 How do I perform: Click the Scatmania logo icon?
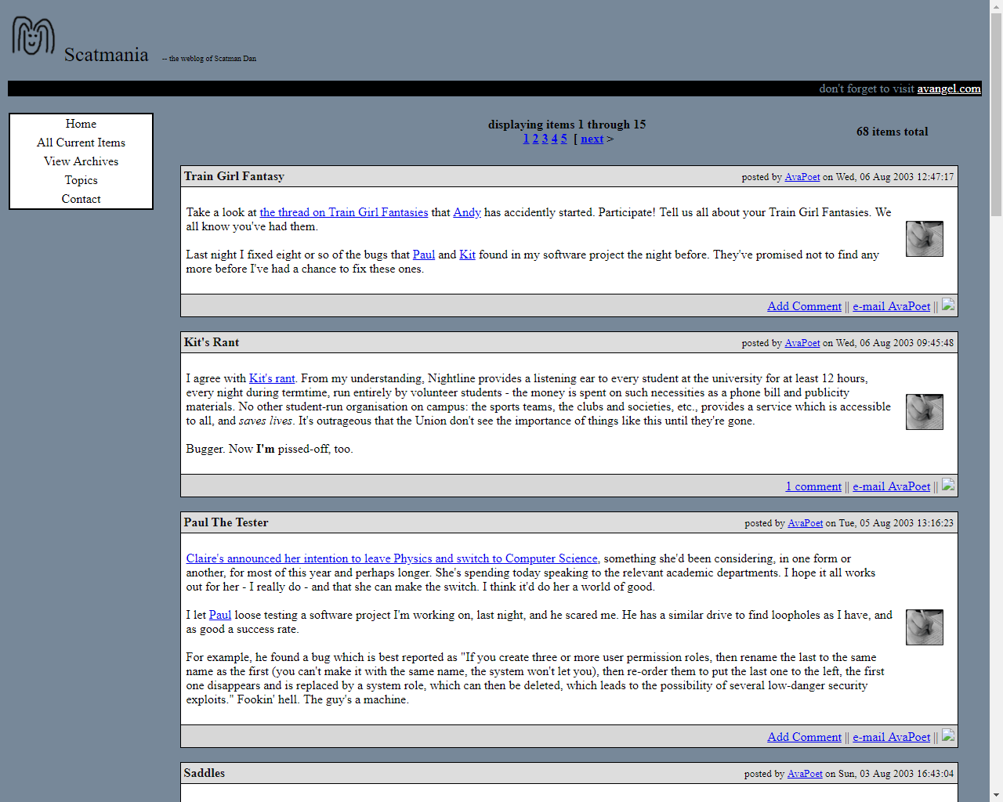point(33,36)
